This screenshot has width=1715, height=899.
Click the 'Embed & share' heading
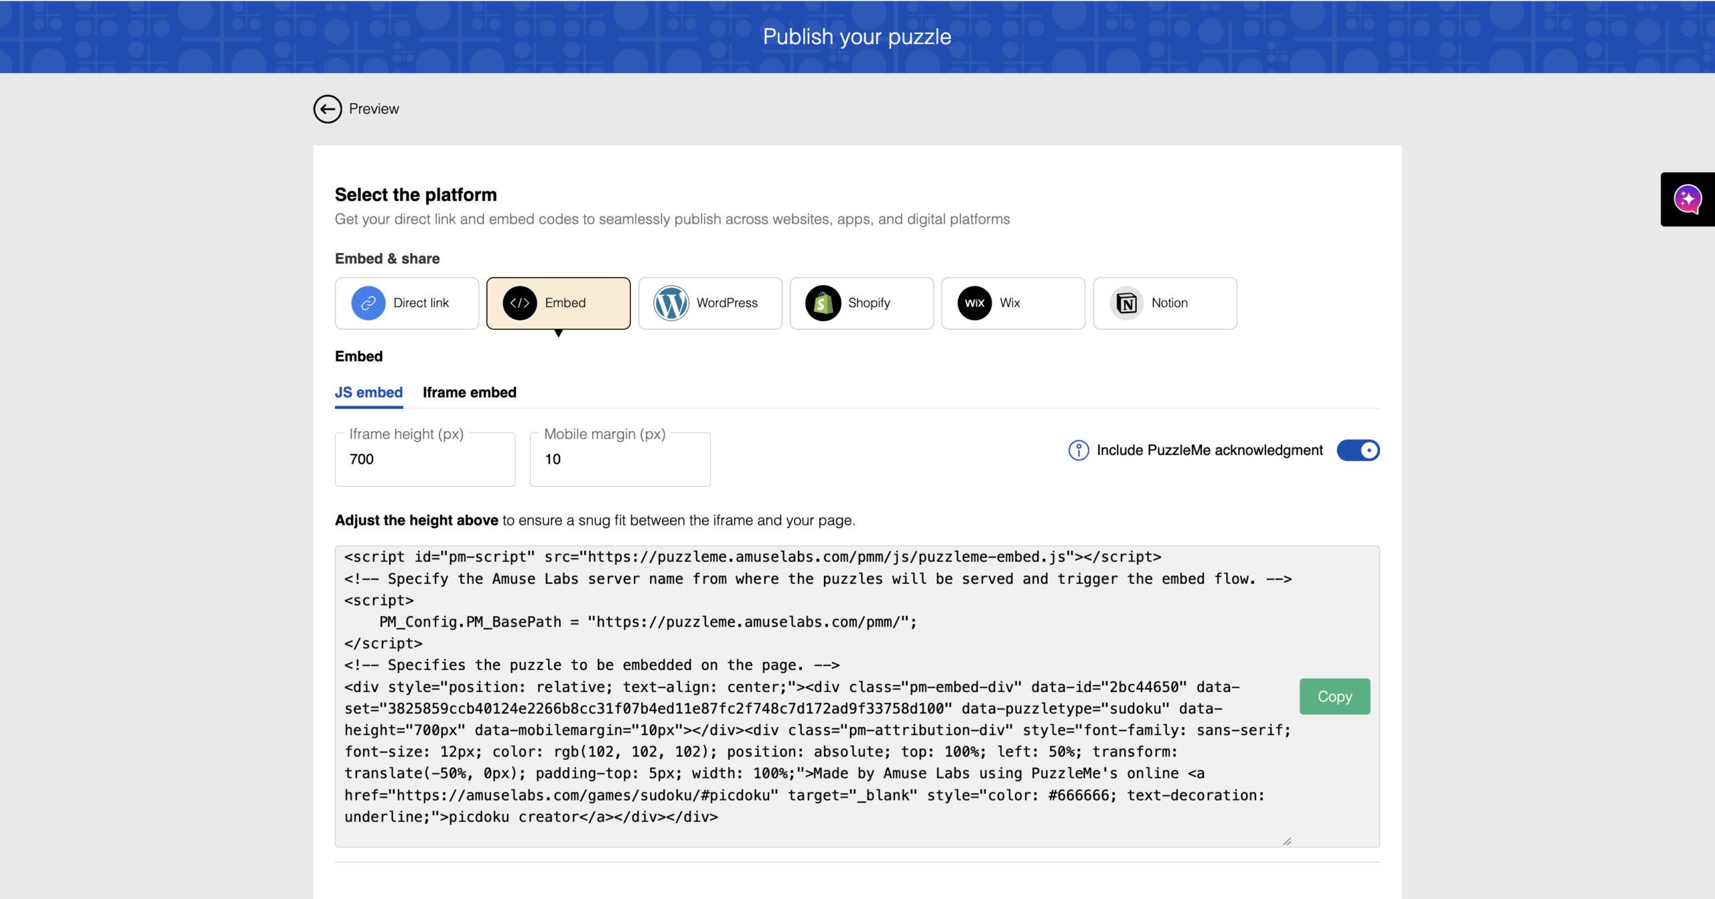point(387,259)
